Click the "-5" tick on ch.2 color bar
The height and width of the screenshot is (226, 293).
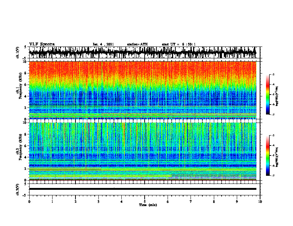click(273, 155)
